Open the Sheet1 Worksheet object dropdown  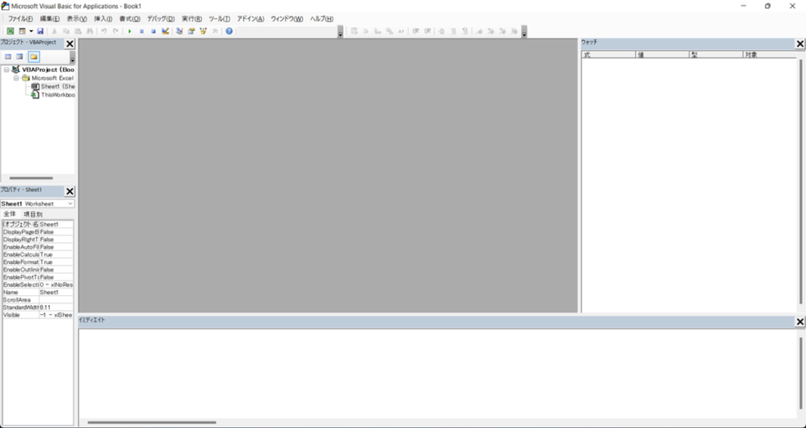70,204
